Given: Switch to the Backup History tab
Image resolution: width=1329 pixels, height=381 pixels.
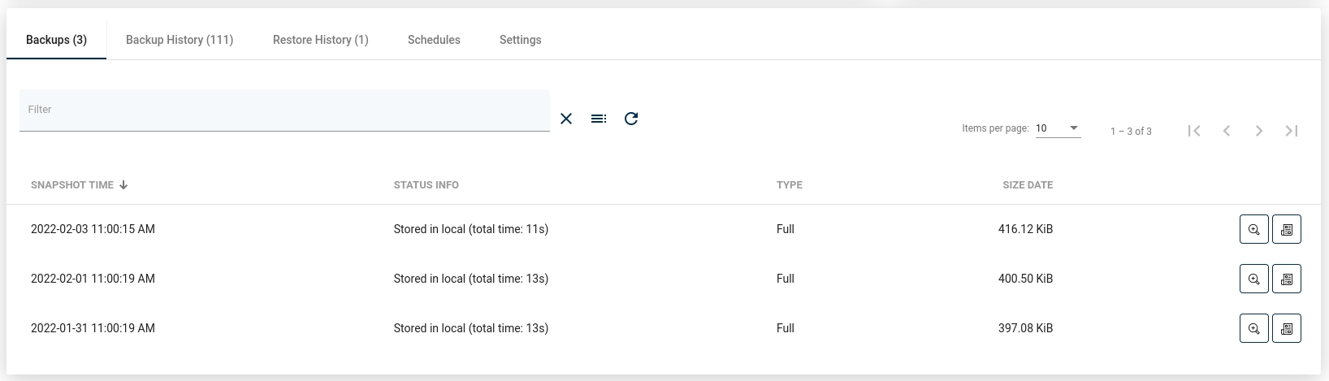Looking at the screenshot, I should pos(180,40).
